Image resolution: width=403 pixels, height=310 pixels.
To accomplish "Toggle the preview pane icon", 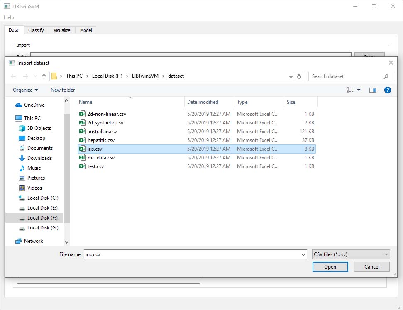I will pyautogui.click(x=373, y=90).
